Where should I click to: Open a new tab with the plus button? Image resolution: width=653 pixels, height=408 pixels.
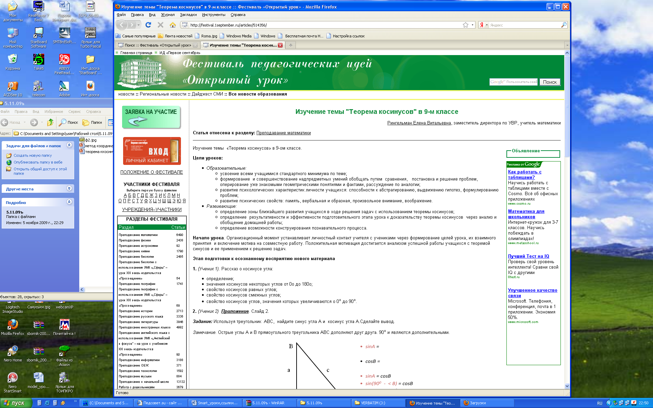point(291,45)
